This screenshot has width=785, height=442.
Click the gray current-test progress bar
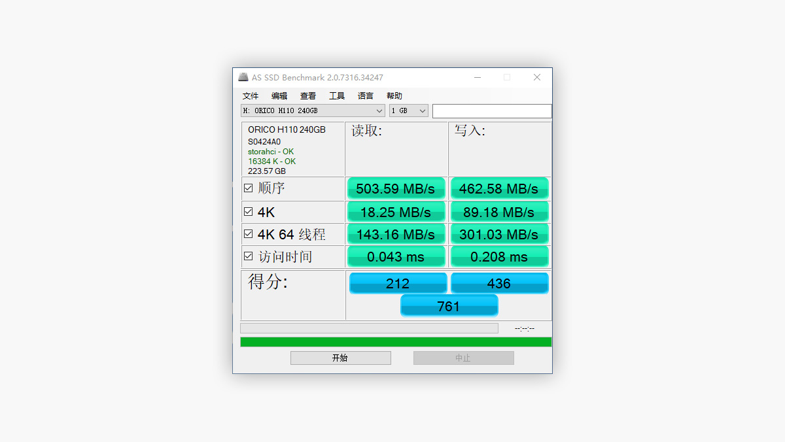369,328
